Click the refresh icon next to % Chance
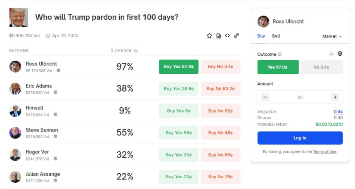 (x=136, y=51)
